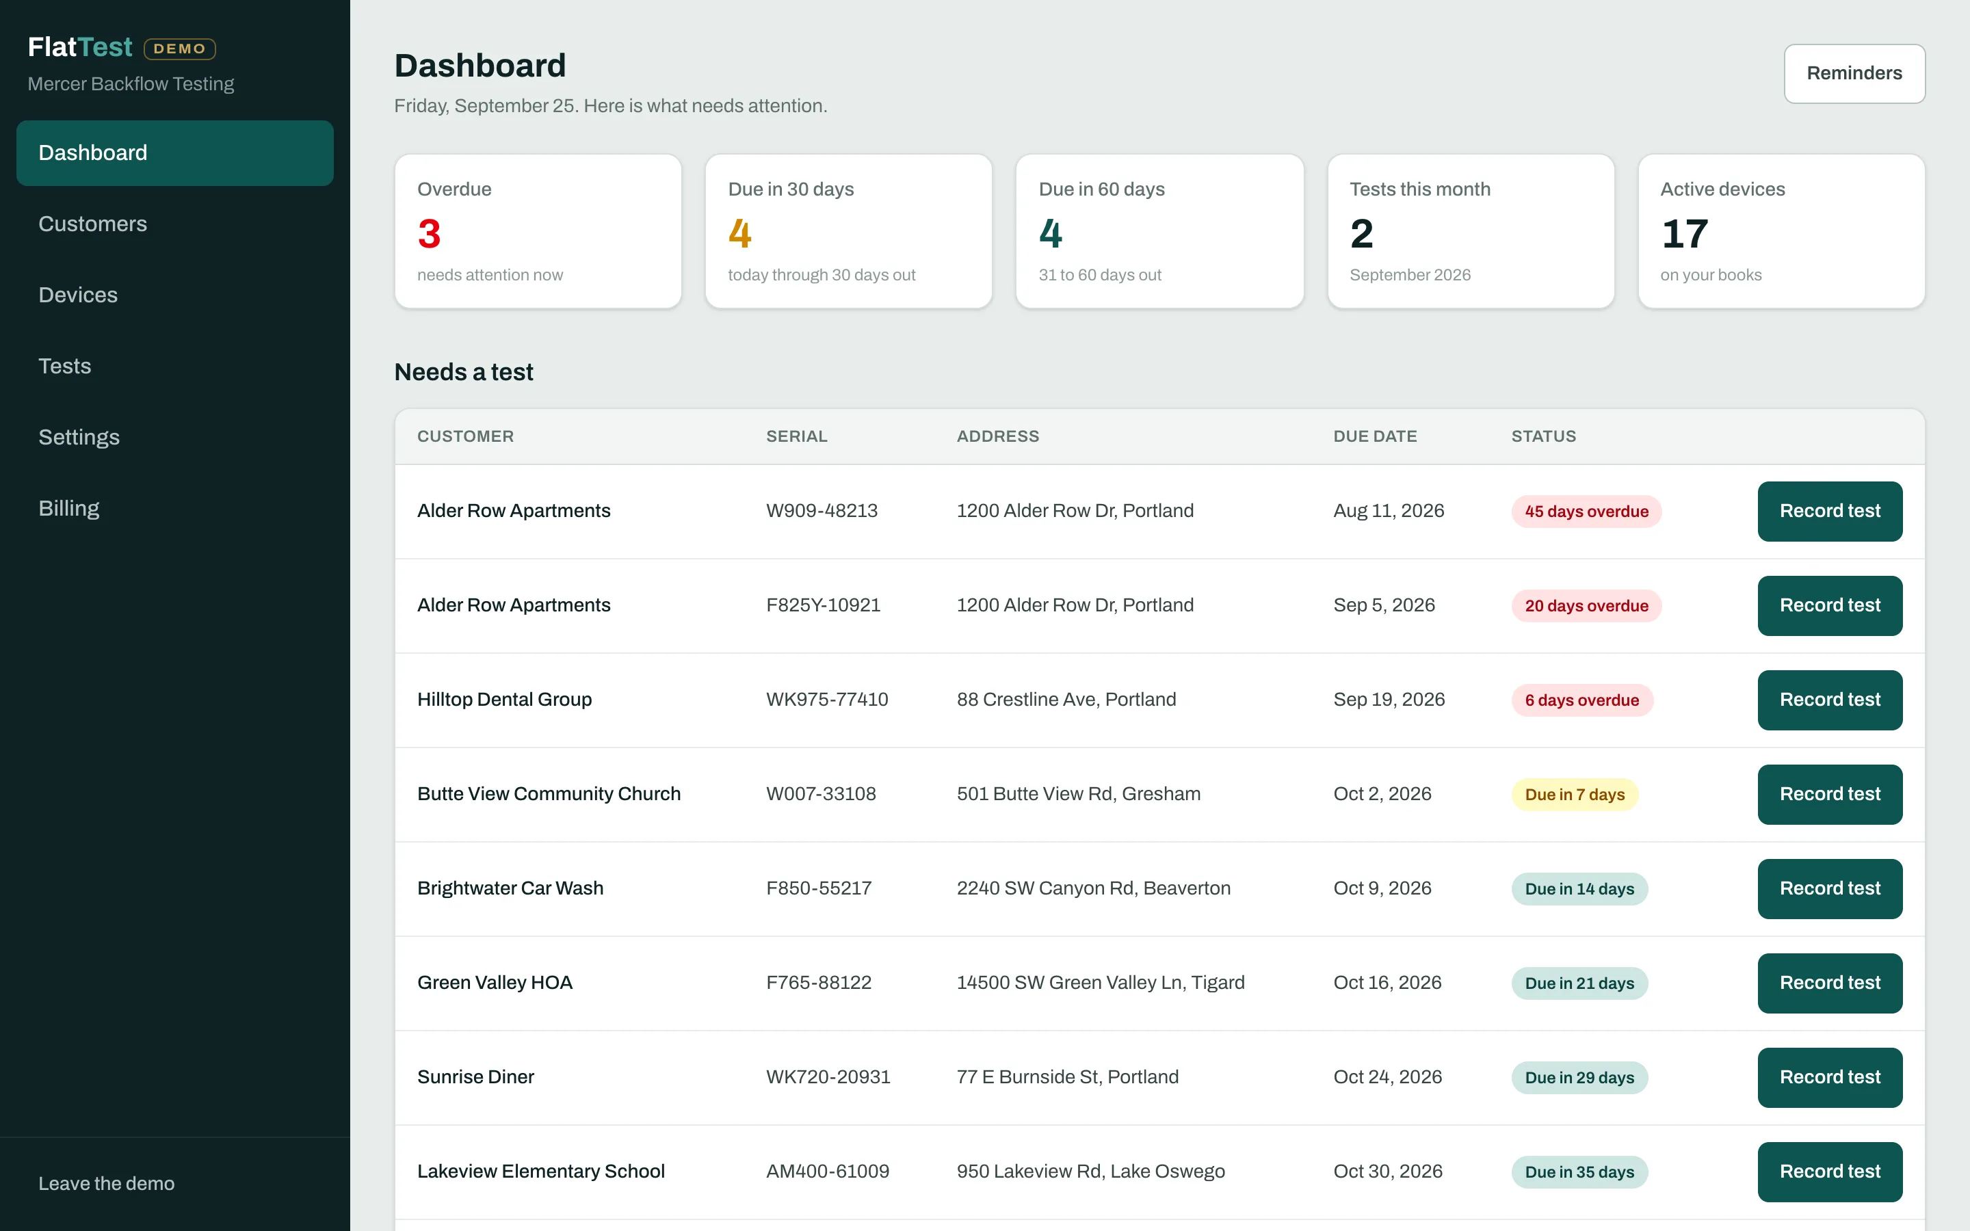Viewport: 1970px width, 1231px height.
Task: Click the Needs a test heading
Action: tap(463, 372)
